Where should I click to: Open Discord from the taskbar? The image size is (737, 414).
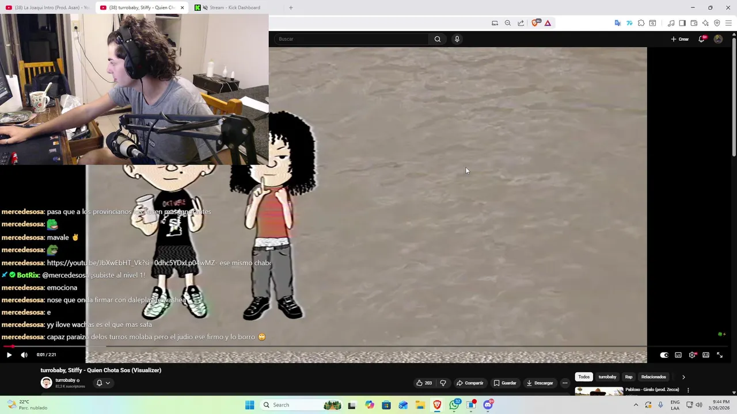tap(488, 405)
